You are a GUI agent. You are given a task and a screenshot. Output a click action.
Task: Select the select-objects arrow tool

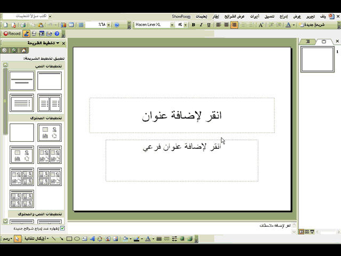pyautogui.click(x=18, y=239)
